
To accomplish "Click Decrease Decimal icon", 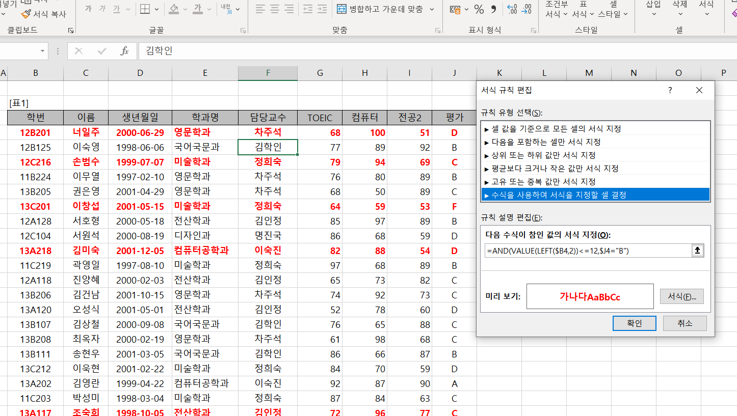I will [527, 9].
